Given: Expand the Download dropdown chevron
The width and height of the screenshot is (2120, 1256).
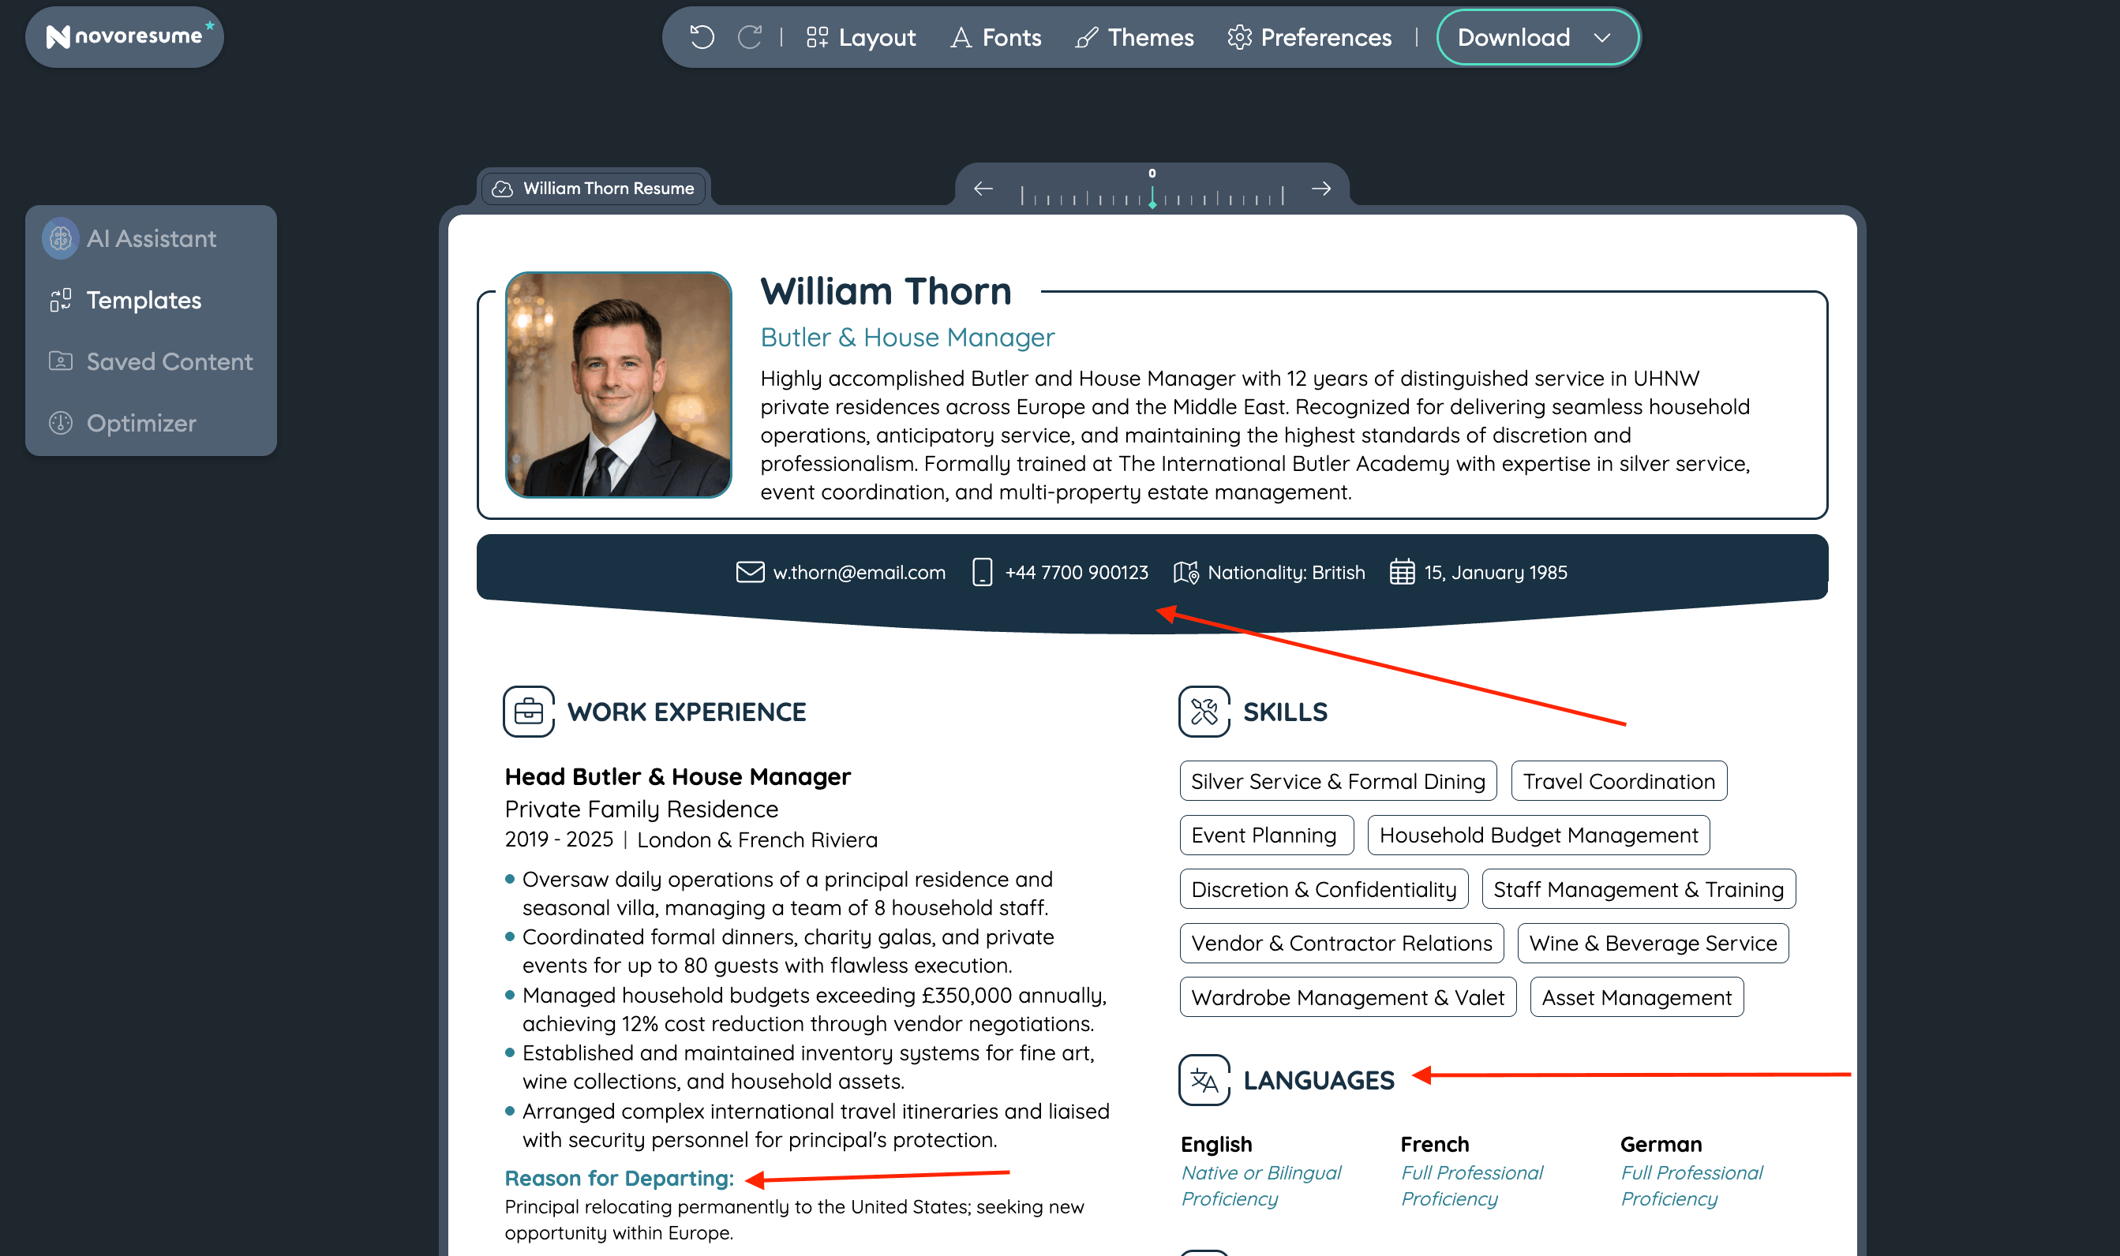Looking at the screenshot, I should tap(1602, 37).
